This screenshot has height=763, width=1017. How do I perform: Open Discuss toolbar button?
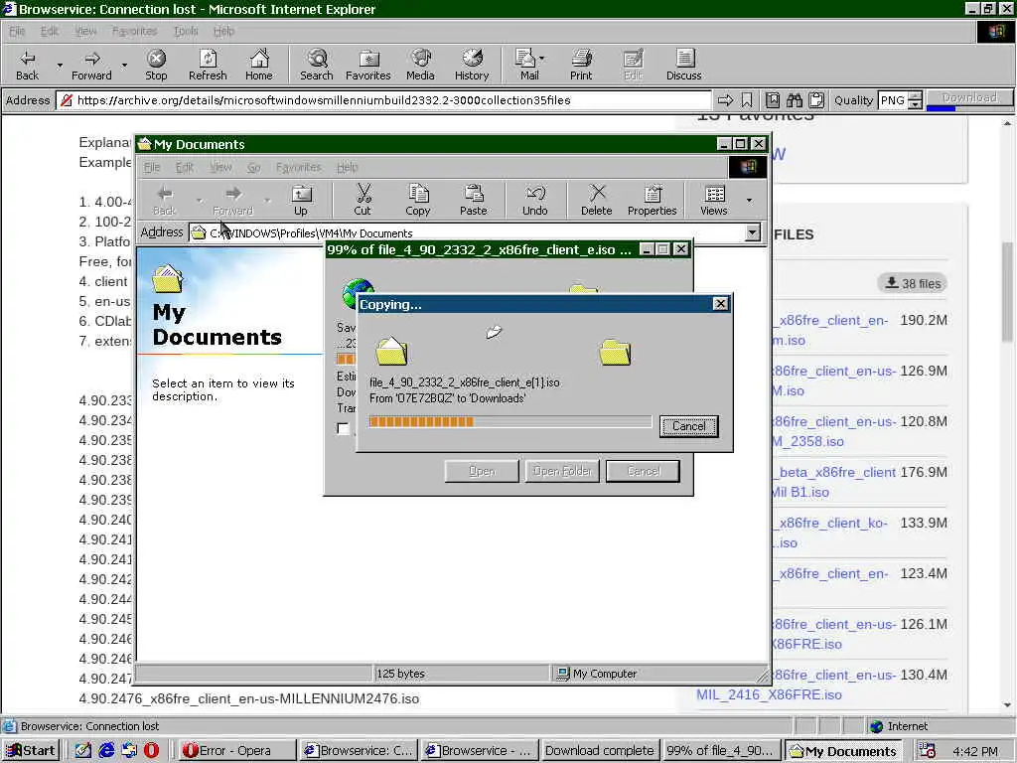click(x=684, y=66)
